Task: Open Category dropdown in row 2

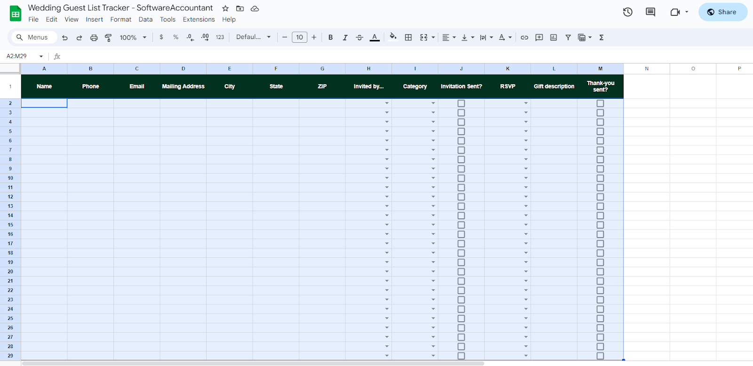Action: 433,103
